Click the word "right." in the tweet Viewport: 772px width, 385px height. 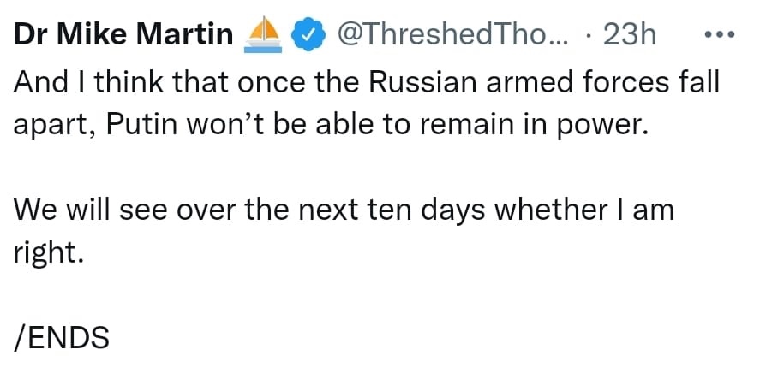tap(50, 254)
